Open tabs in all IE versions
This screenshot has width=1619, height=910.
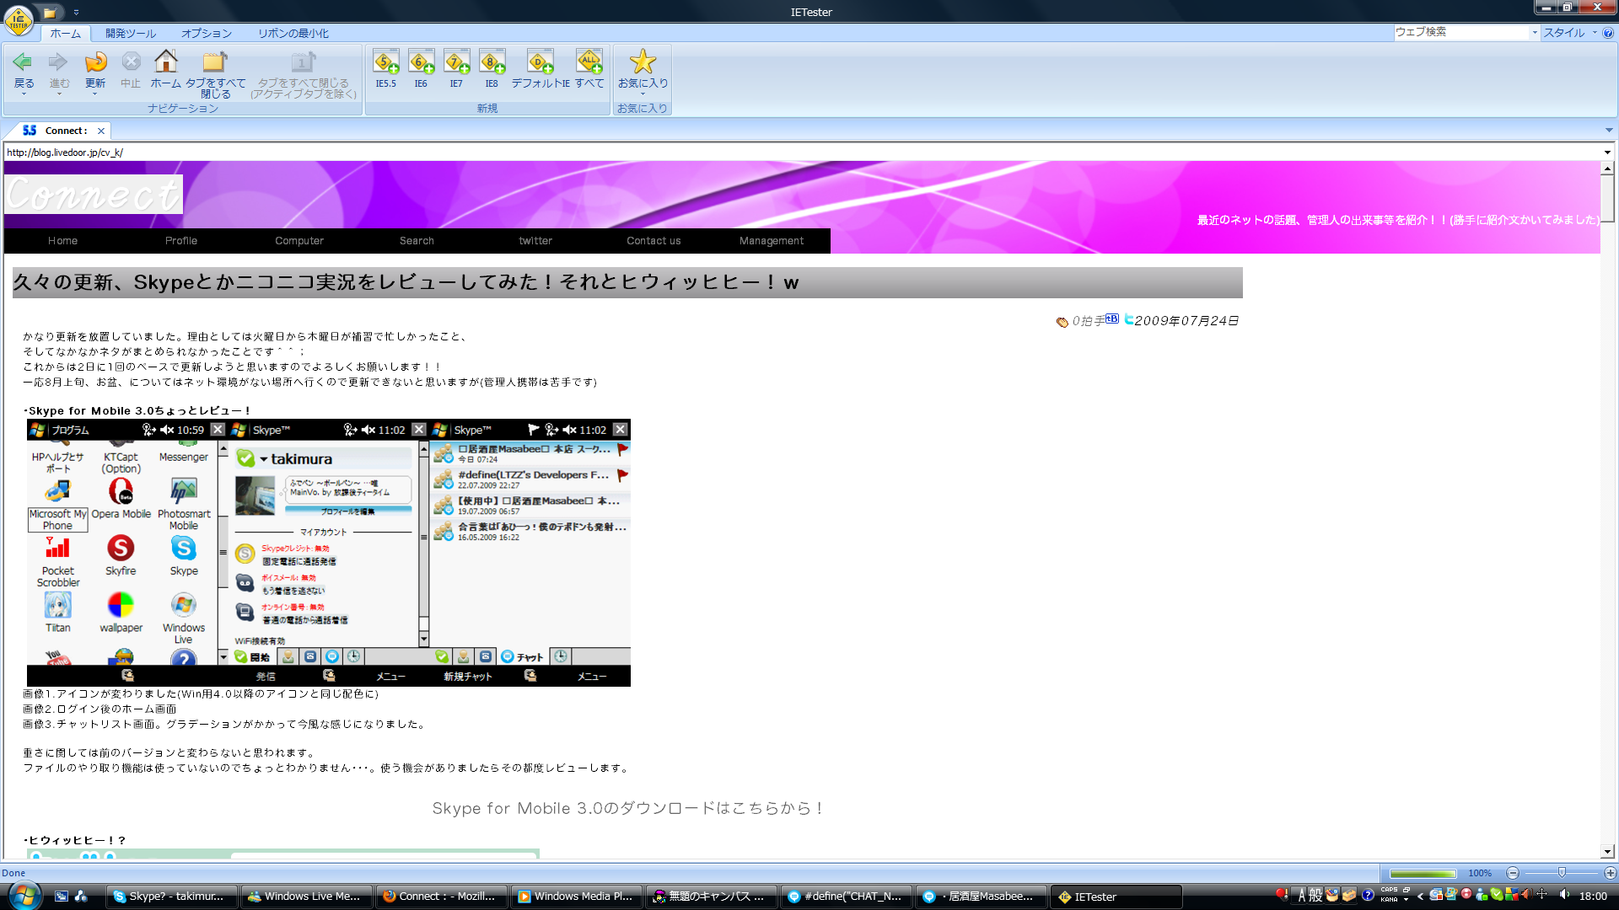tap(589, 62)
